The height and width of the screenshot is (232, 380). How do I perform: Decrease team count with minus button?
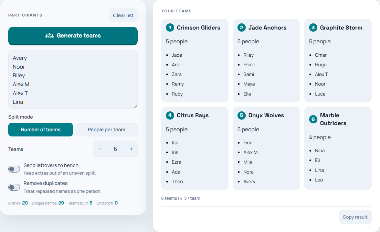pos(99,149)
